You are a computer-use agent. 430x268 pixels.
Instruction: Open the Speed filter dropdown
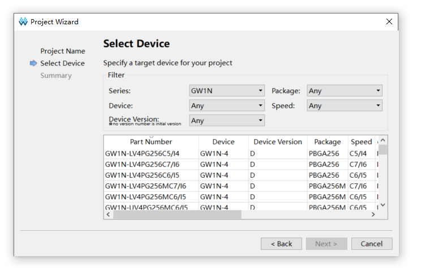[345, 106]
